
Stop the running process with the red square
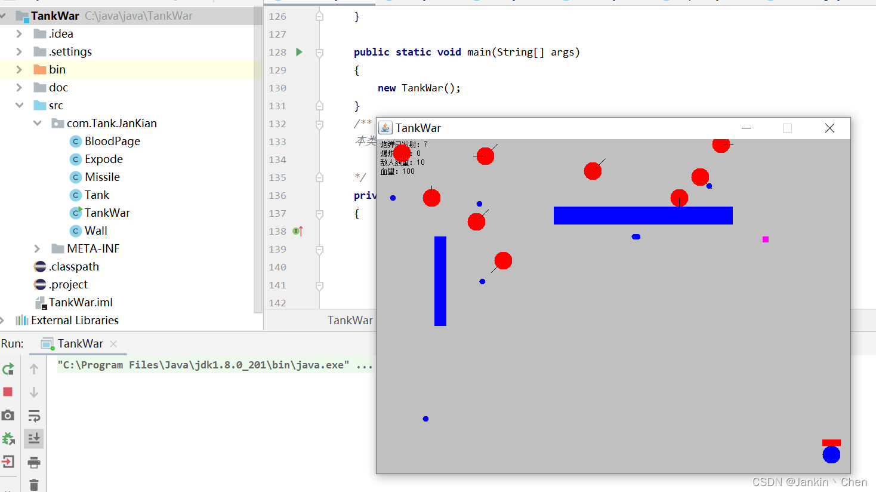click(x=8, y=392)
